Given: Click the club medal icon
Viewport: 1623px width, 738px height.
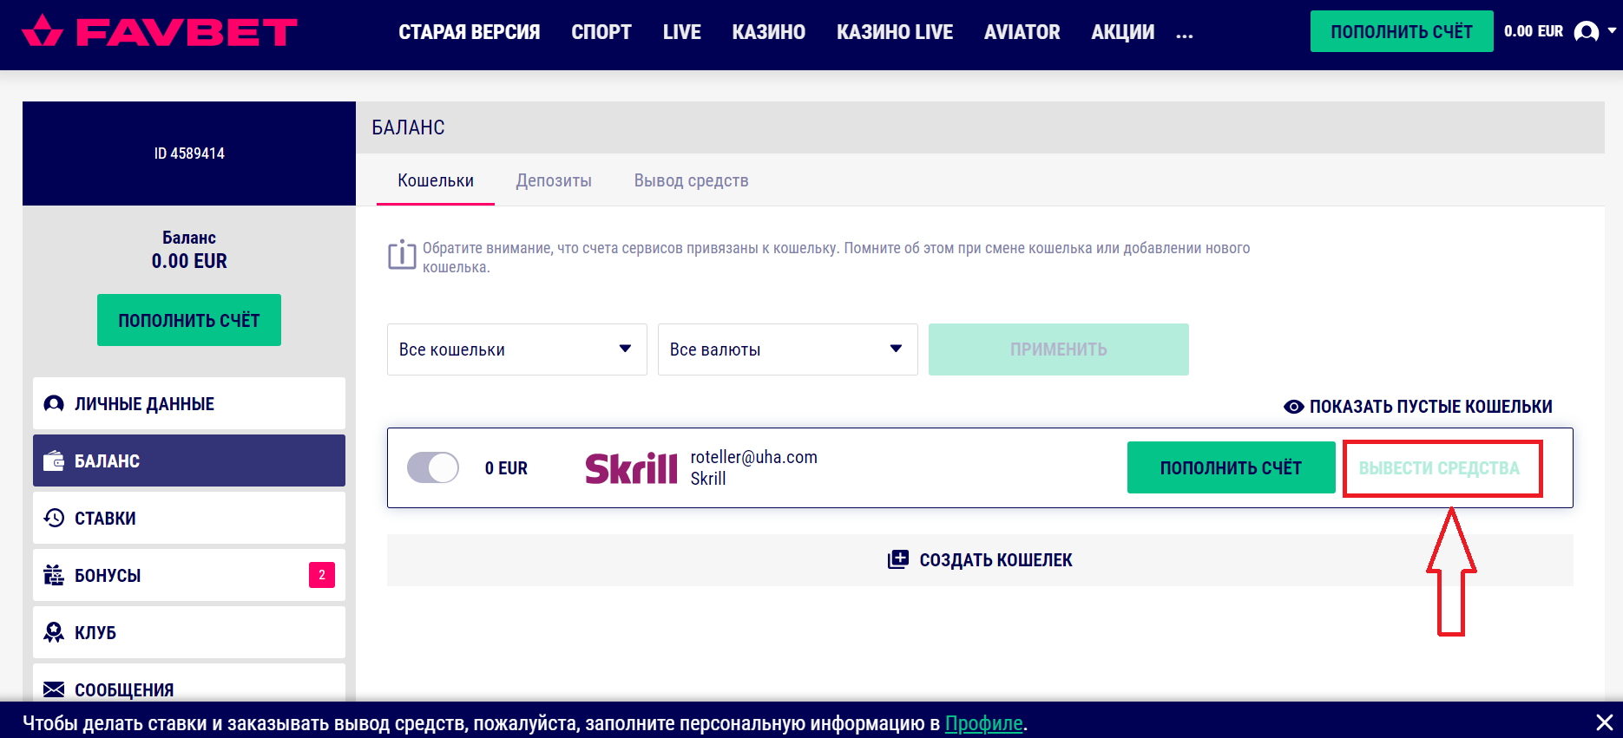Looking at the screenshot, I should point(54,632).
